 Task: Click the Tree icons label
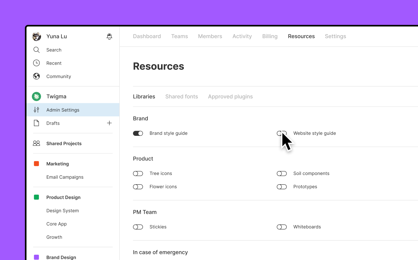click(x=161, y=173)
